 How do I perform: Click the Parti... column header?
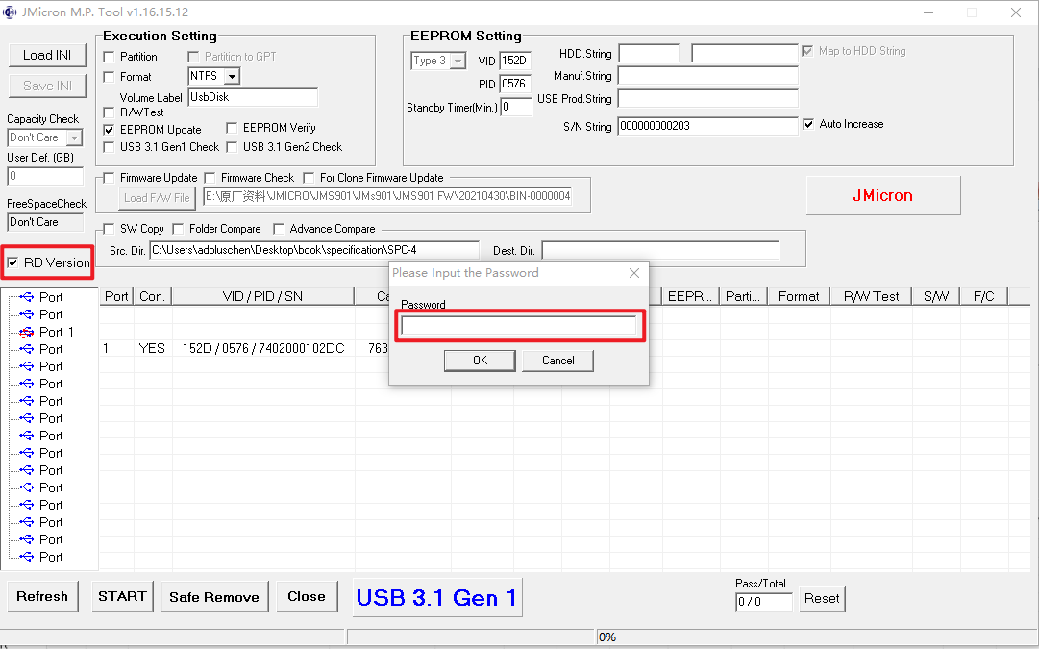[x=744, y=296]
